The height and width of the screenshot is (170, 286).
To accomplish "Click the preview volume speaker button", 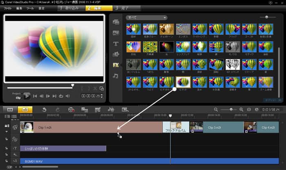I will pos(67,96).
